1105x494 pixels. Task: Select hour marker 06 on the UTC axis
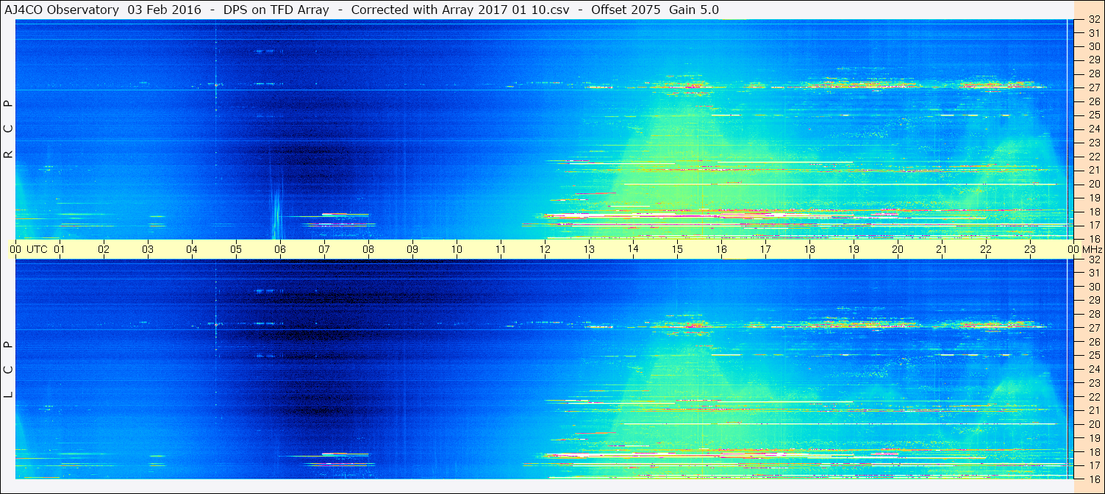[x=280, y=249]
